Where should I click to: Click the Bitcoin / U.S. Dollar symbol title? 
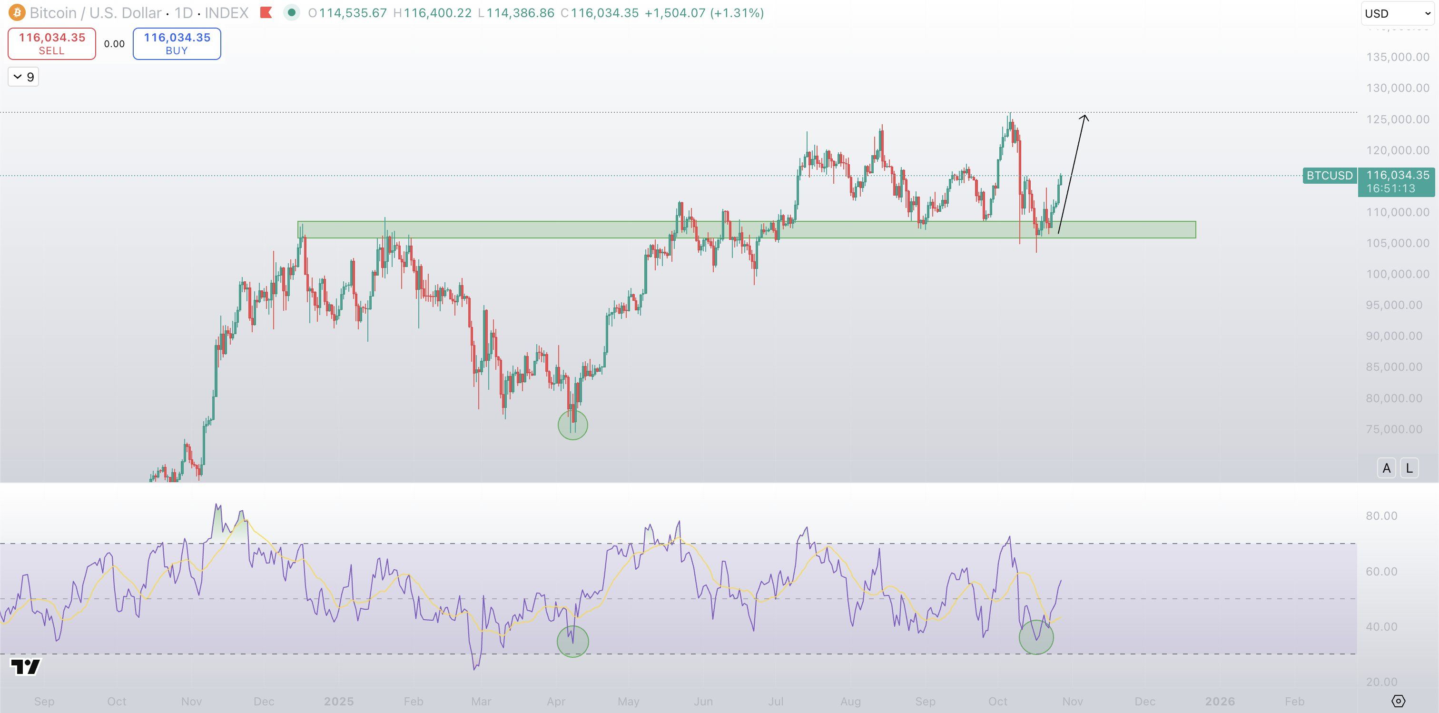click(96, 12)
